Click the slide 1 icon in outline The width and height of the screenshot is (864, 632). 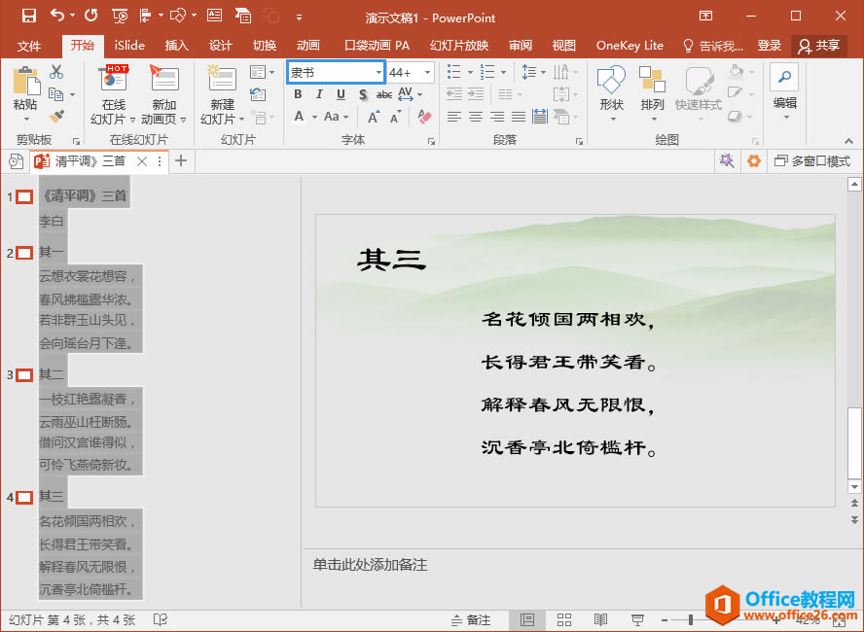24,196
